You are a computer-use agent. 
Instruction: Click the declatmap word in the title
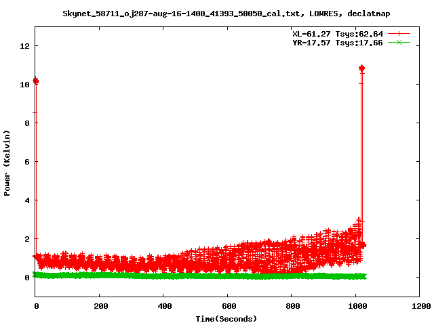[x=369, y=14]
